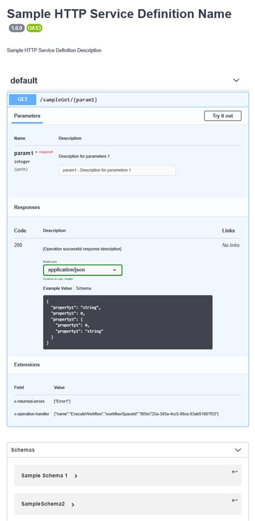Click the integer type label

point(22,162)
